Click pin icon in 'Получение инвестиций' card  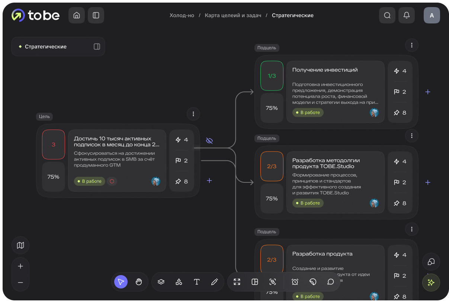pos(396,113)
